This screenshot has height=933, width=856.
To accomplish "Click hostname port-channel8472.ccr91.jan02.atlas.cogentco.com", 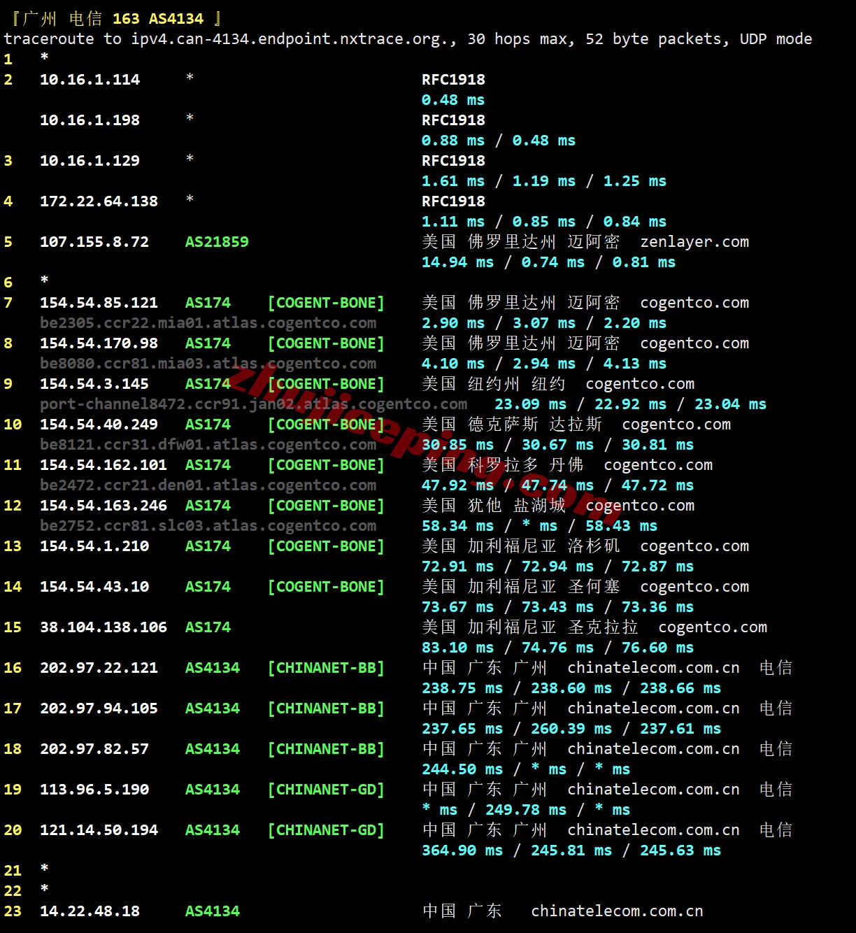I will (x=253, y=404).
